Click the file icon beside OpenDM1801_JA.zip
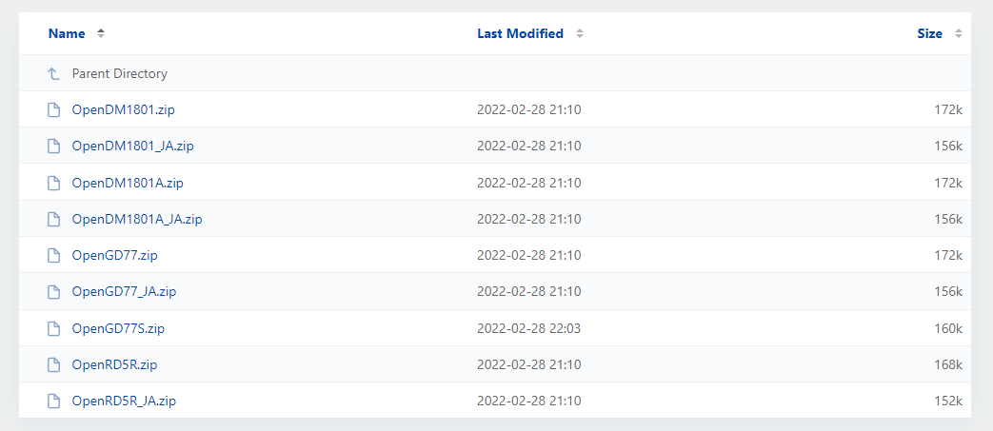 click(x=54, y=147)
